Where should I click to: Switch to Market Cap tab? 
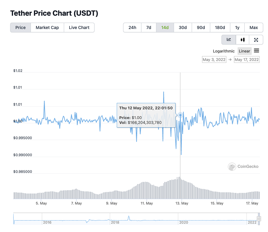click(47, 27)
